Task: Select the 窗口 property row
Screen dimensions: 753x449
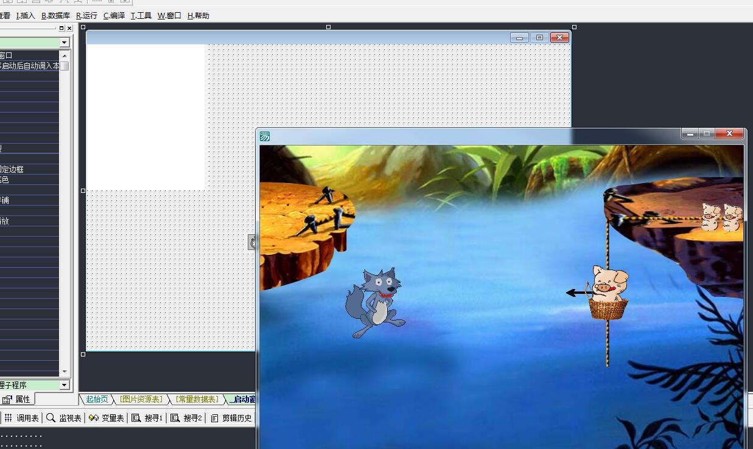Action: pyautogui.click(x=29, y=55)
